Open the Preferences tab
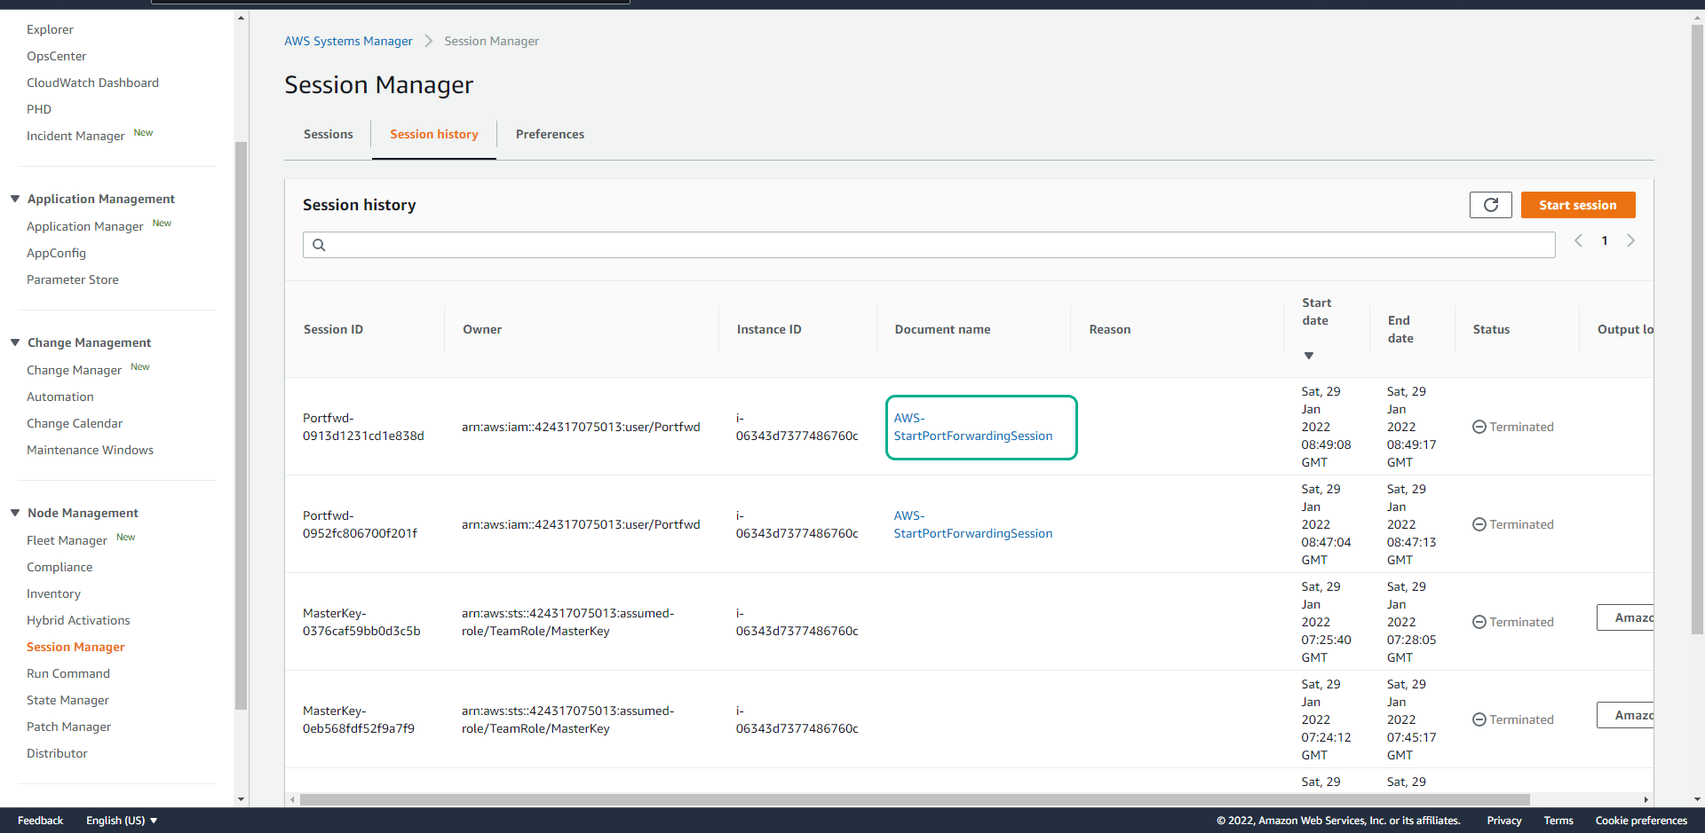 550,134
